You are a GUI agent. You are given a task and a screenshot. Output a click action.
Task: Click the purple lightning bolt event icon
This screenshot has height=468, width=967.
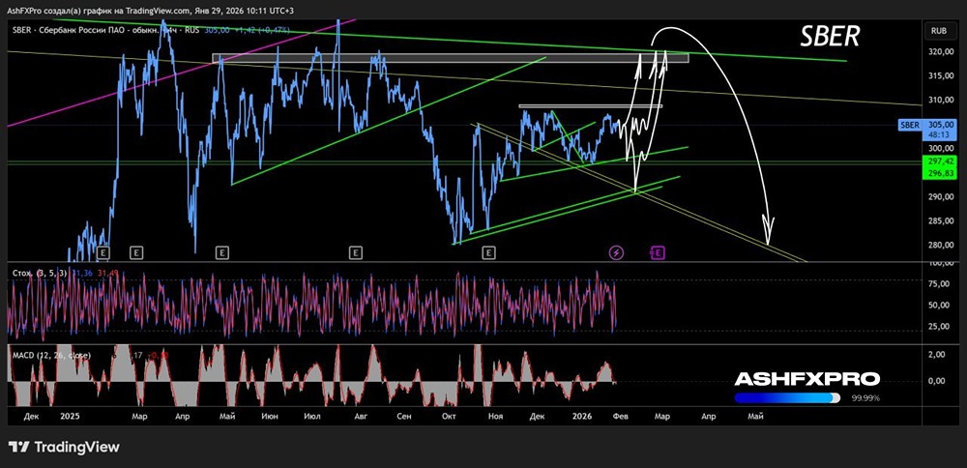point(616,252)
